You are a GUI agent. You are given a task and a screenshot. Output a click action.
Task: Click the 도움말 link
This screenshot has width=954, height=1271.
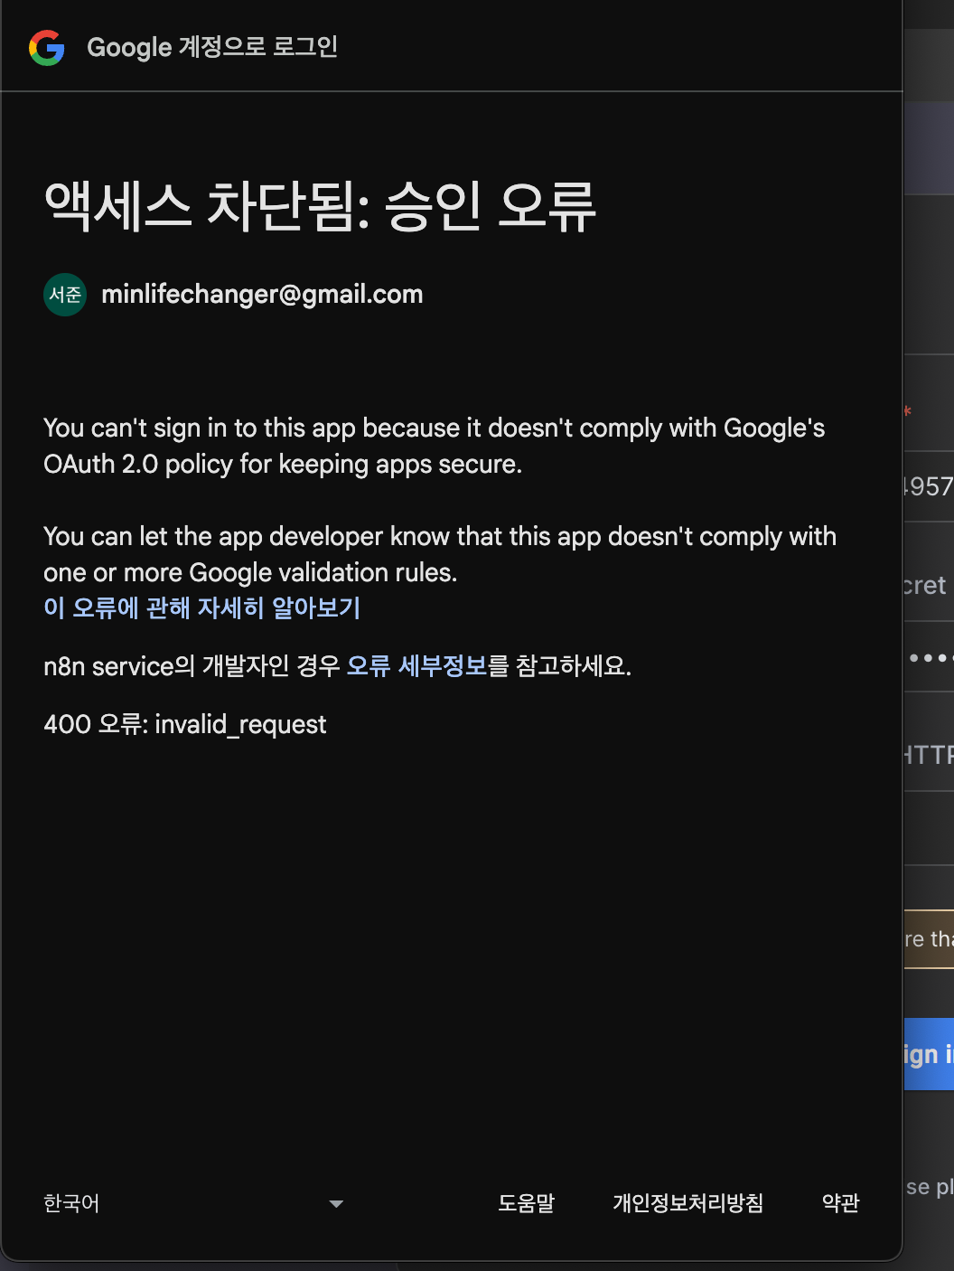pyautogui.click(x=527, y=1203)
